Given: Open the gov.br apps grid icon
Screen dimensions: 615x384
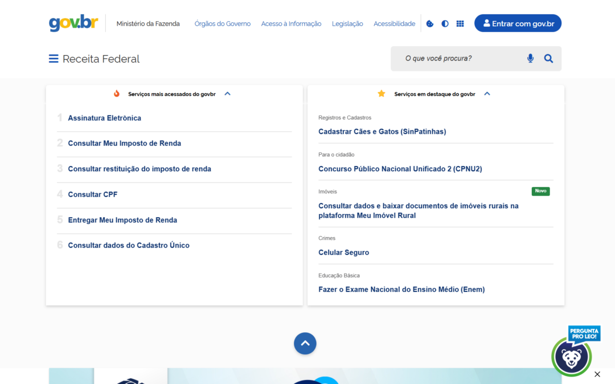Looking at the screenshot, I should click(460, 23).
